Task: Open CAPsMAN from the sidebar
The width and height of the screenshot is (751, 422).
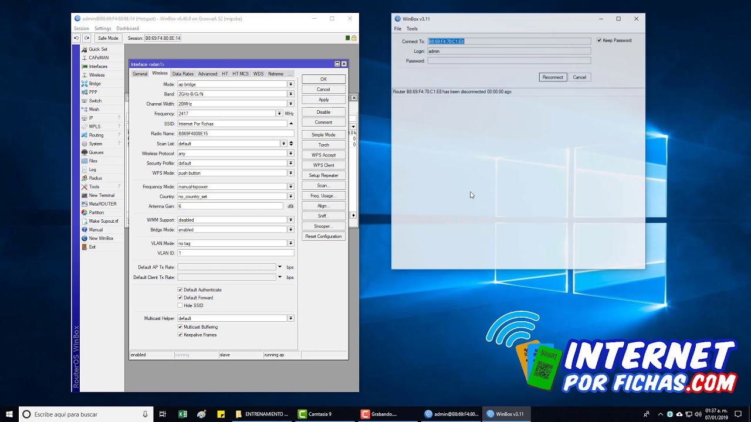Action: pyautogui.click(x=99, y=57)
